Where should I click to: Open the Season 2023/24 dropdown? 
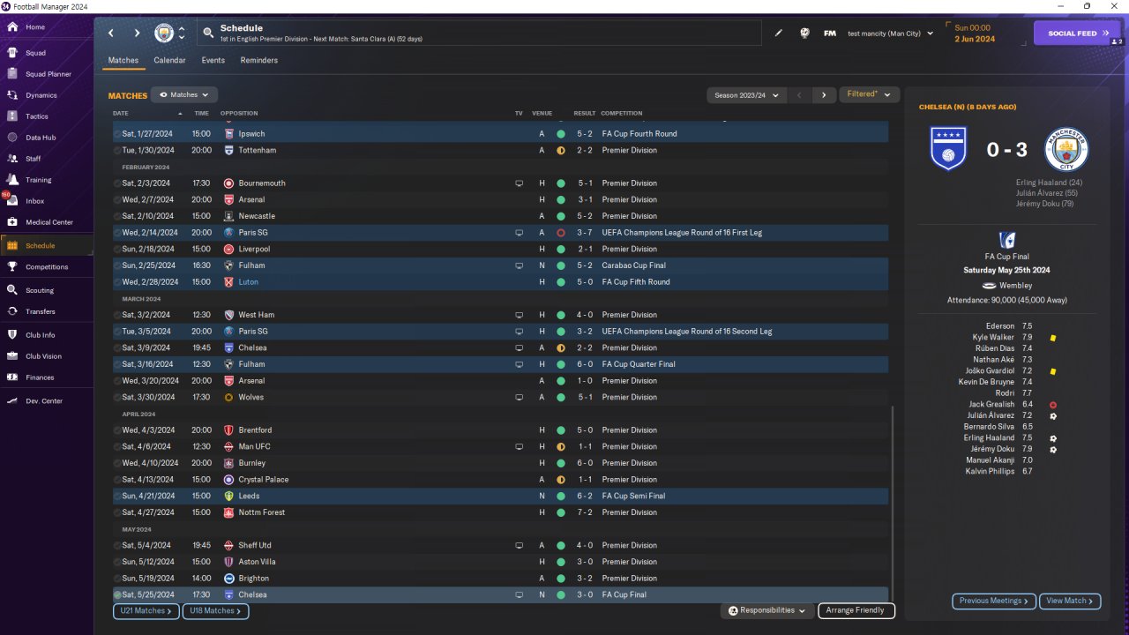click(745, 94)
